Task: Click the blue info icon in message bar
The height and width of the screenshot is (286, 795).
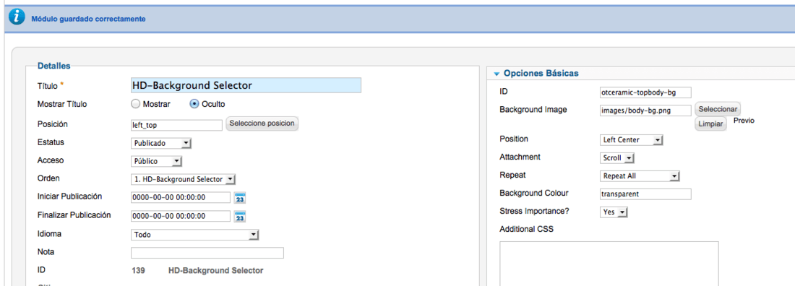Action: point(17,17)
